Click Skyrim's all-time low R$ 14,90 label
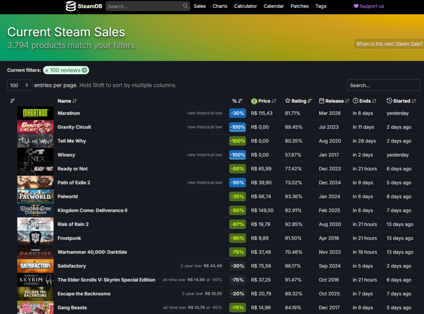This screenshot has width=424, height=314. pyautogui.click(x=192, y=280)
